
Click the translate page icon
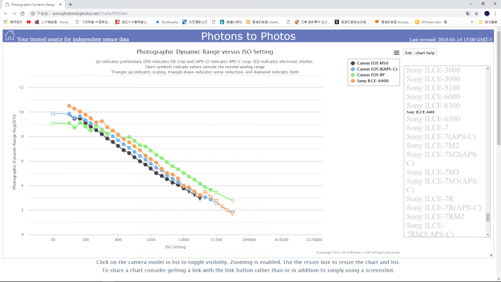[x=468, y=13]
